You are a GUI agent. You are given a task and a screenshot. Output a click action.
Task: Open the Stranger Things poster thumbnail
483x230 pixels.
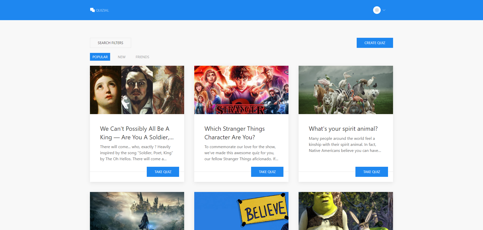pyautogui.click(x=241, y=90)
